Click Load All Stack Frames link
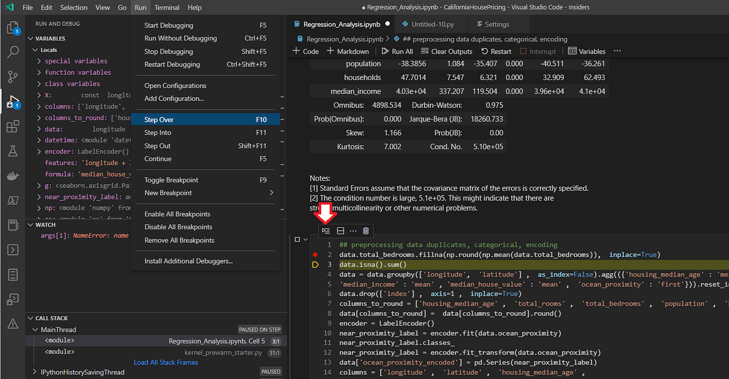Image resolution: width=729 pixels, height=379 pixels. click(166, 362)
